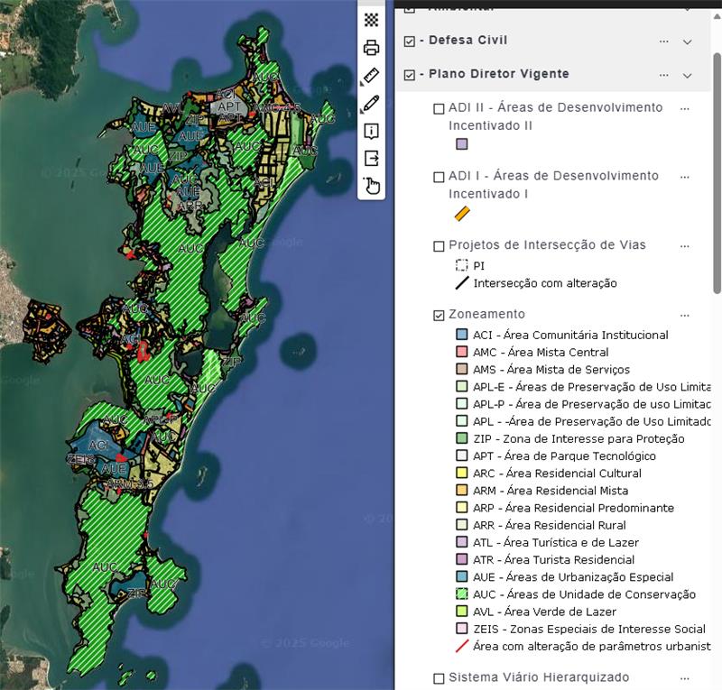Image resolution: width=722 pixels, height=690 pixels.
Task: Enable the ADI II layer checkbox
Action: (x=440, y=108)
